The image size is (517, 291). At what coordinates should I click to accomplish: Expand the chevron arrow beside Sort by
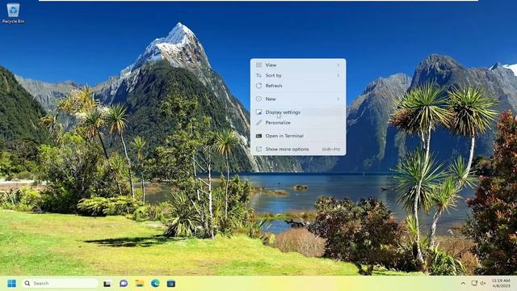click(338, 75)
